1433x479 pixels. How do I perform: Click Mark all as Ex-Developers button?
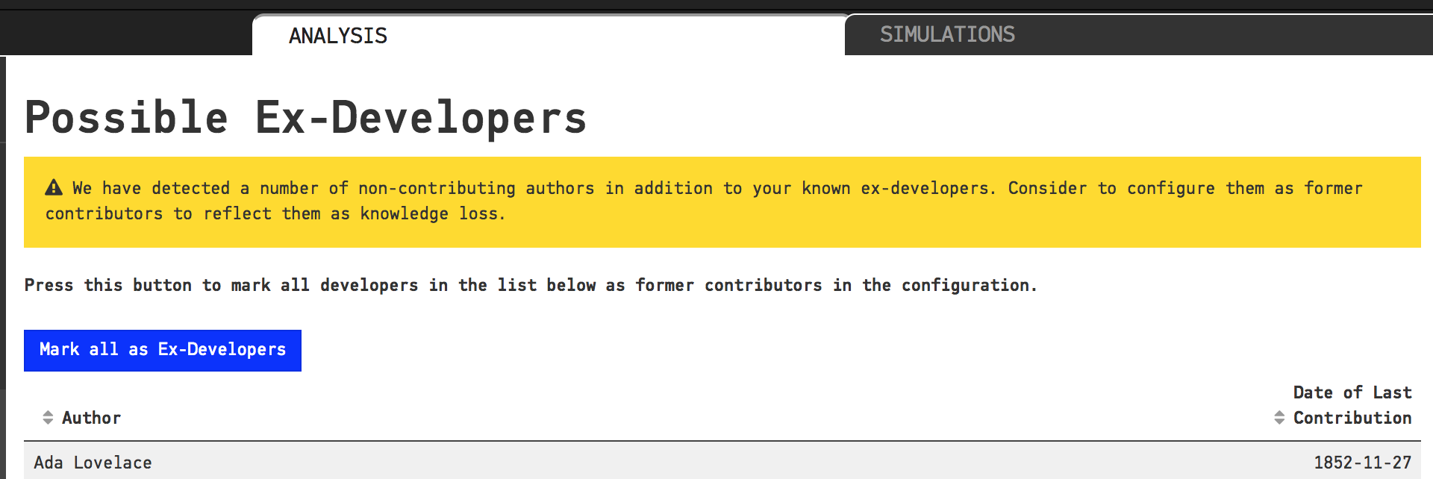point(163,350)
